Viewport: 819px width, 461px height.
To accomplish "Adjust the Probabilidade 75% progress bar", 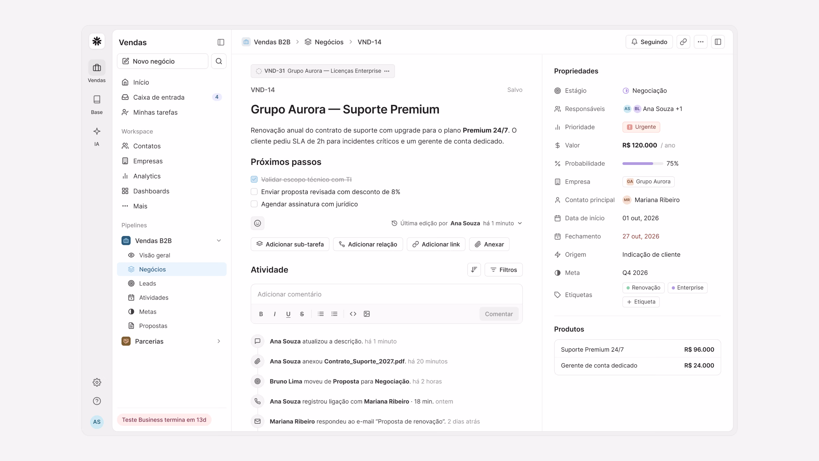I will [643, 164].
